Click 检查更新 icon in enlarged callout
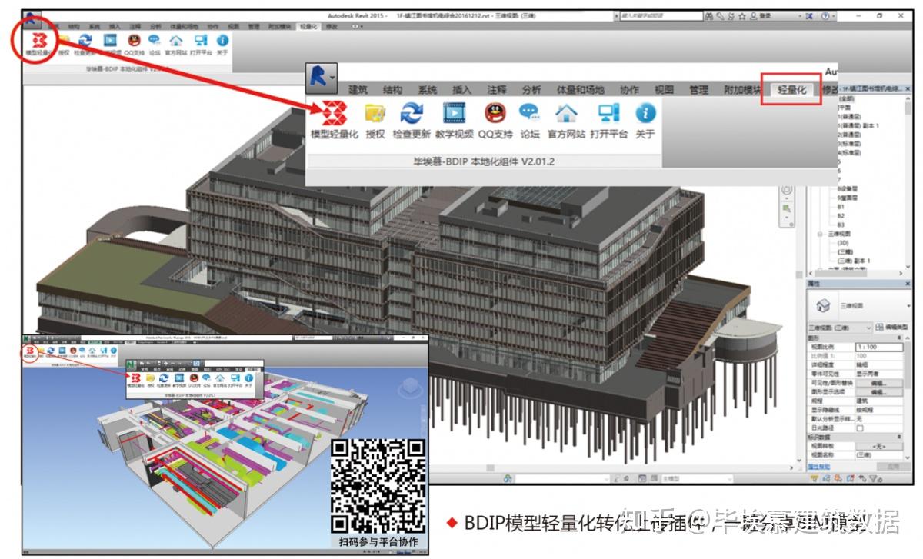The image size is (923, 559). [x=412, y=113]
